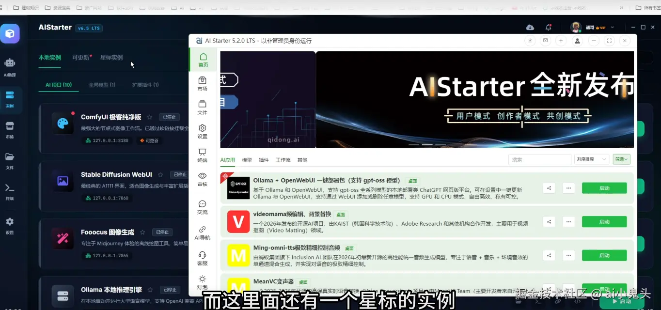Image resolution: width=661 pixels, height=310 pixels.
Task: Launch Ollama + OpenWebUI with 启动
Action: [x=604, y=188]
